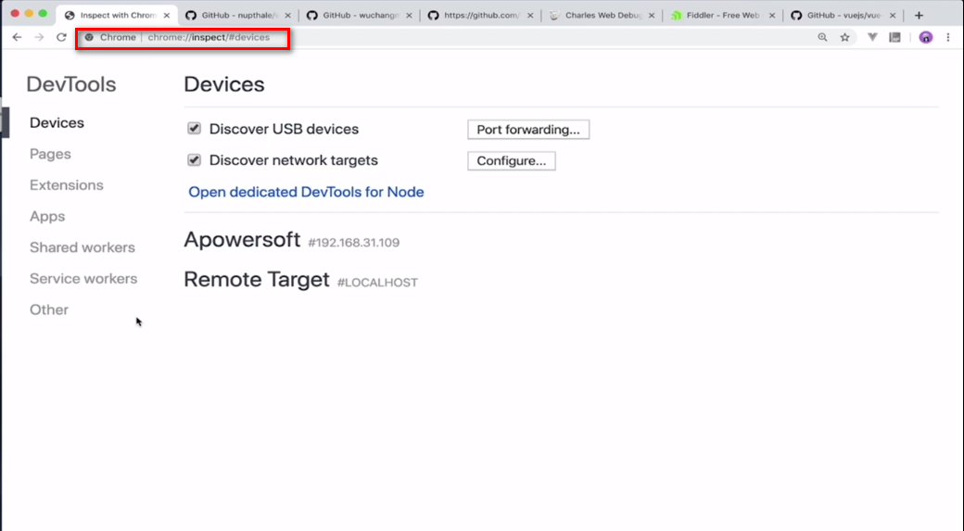This screenshot has height=531, width=964.
Task: Click the zoom magnifier icon in address bar
Action: click(x=822, y=37)
